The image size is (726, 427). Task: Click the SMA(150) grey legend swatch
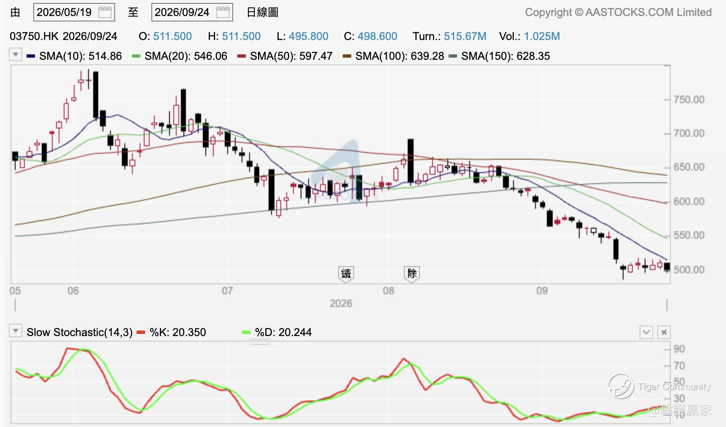click(453, 56)
